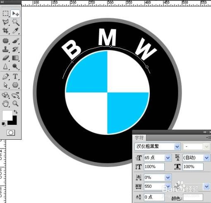Open the tracking 550 dropdown
The height and width of the screenshot is (203, 211).
[x=168, y=186]
